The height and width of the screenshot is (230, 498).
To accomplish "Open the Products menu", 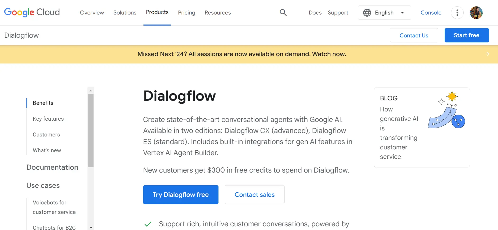I will [x=157, y=12].
